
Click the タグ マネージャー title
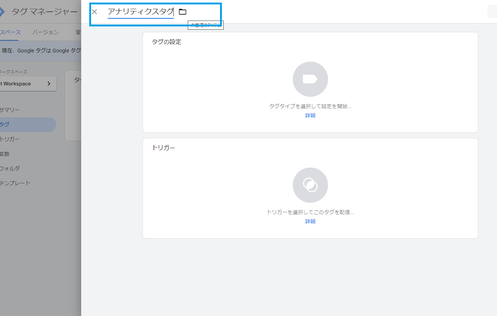(x=44, y=12)
